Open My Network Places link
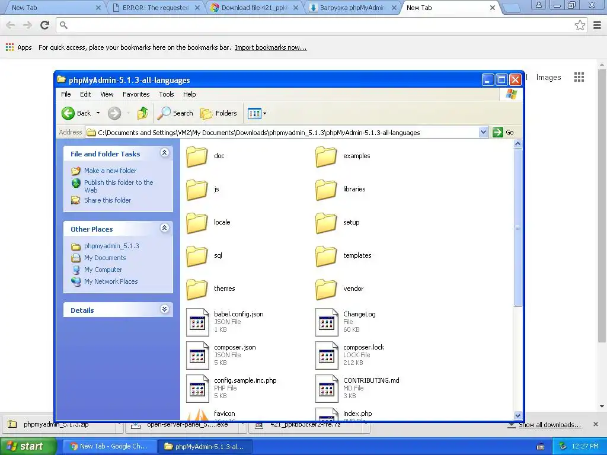The width and height of the screenshot is (607, 455). coord(111,281)
